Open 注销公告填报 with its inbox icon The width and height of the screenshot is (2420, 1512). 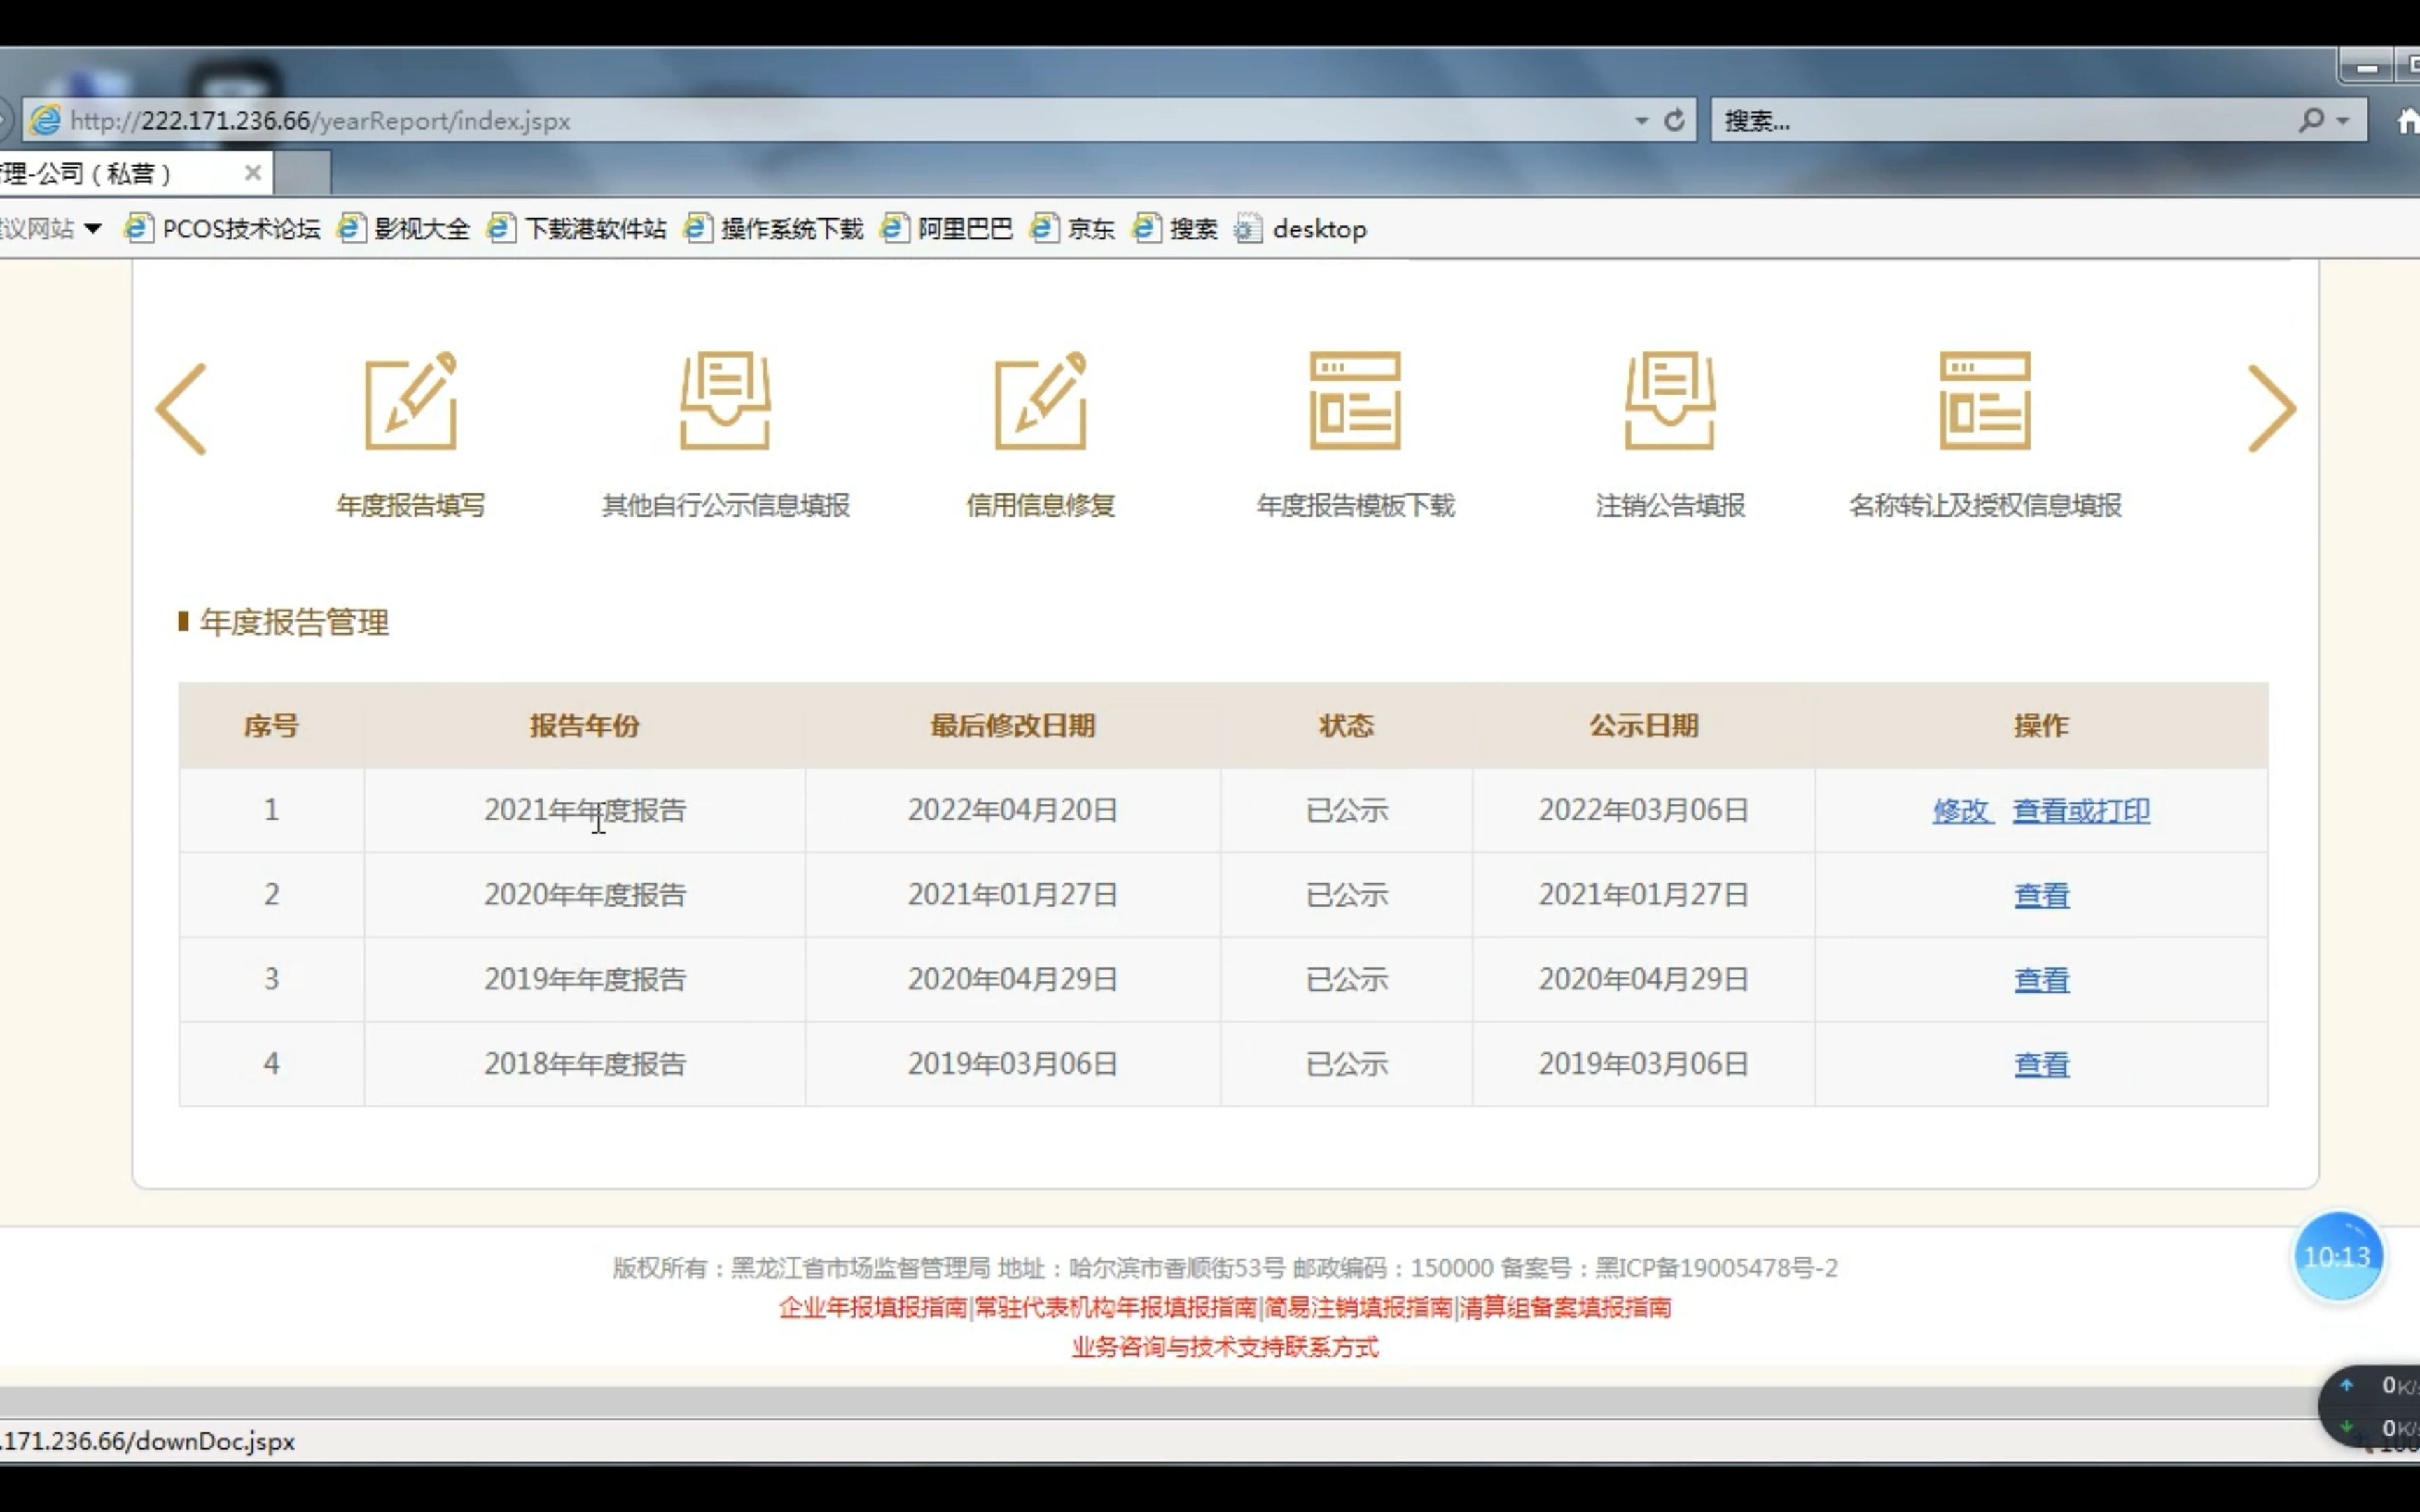click(1669, 404)
